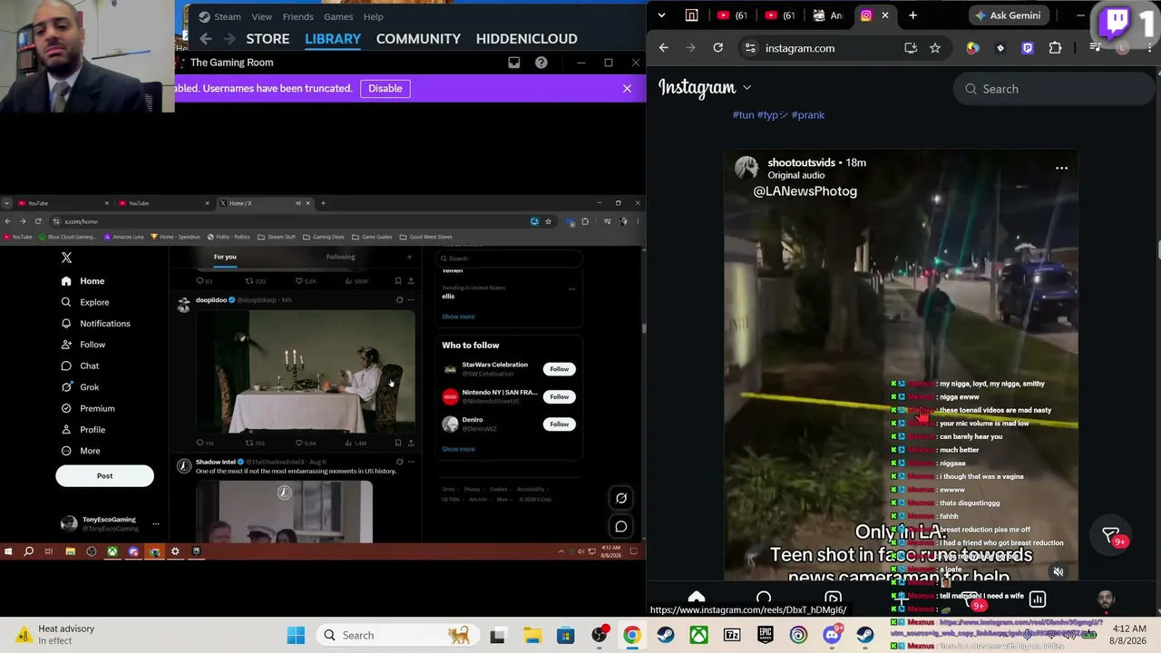The image size is (1161, 653).
Task: Open Chat in the X sidebar
Action: click(80, 365)
